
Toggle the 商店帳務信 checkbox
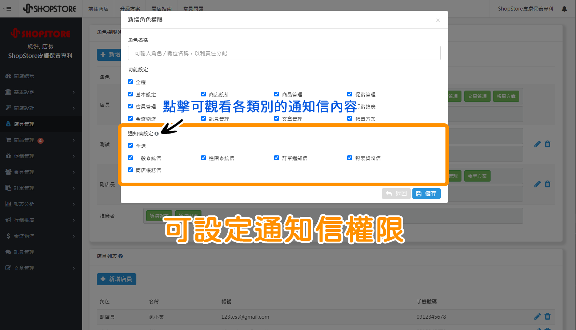(x=130, y=170)
